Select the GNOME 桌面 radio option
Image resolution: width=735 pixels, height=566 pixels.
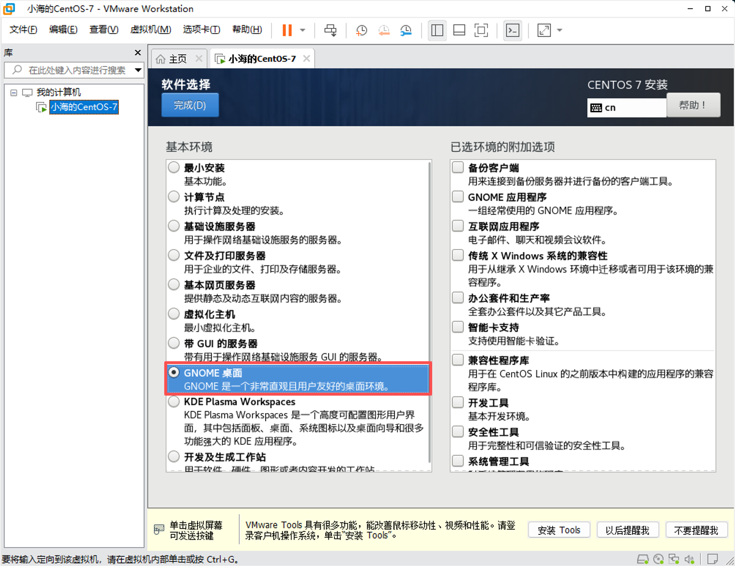(x=174, y=372)
